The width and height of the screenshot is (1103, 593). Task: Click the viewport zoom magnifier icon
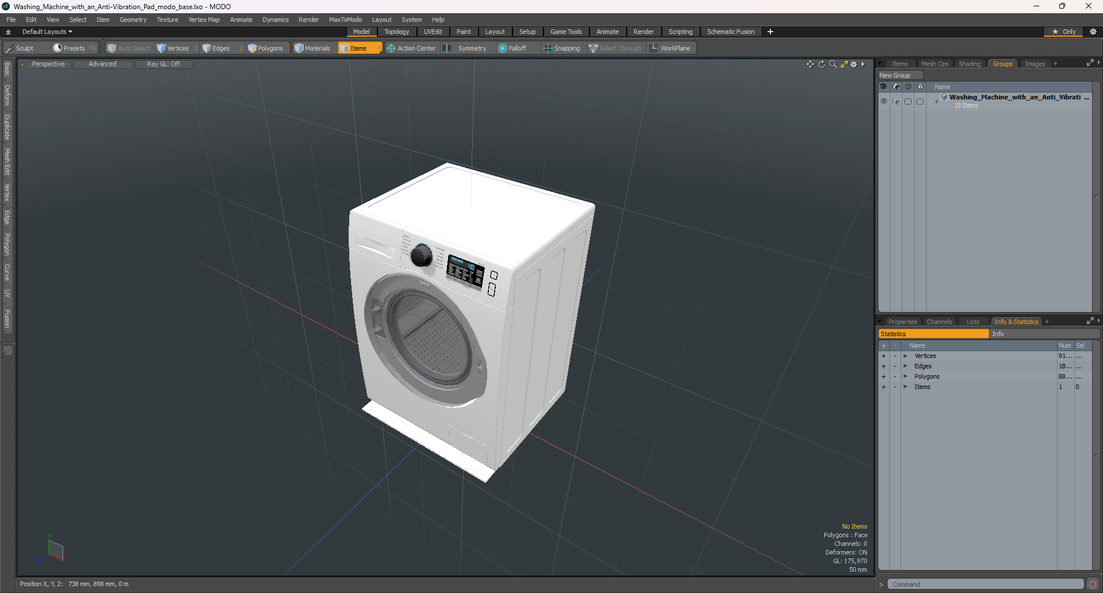point(833,64)
